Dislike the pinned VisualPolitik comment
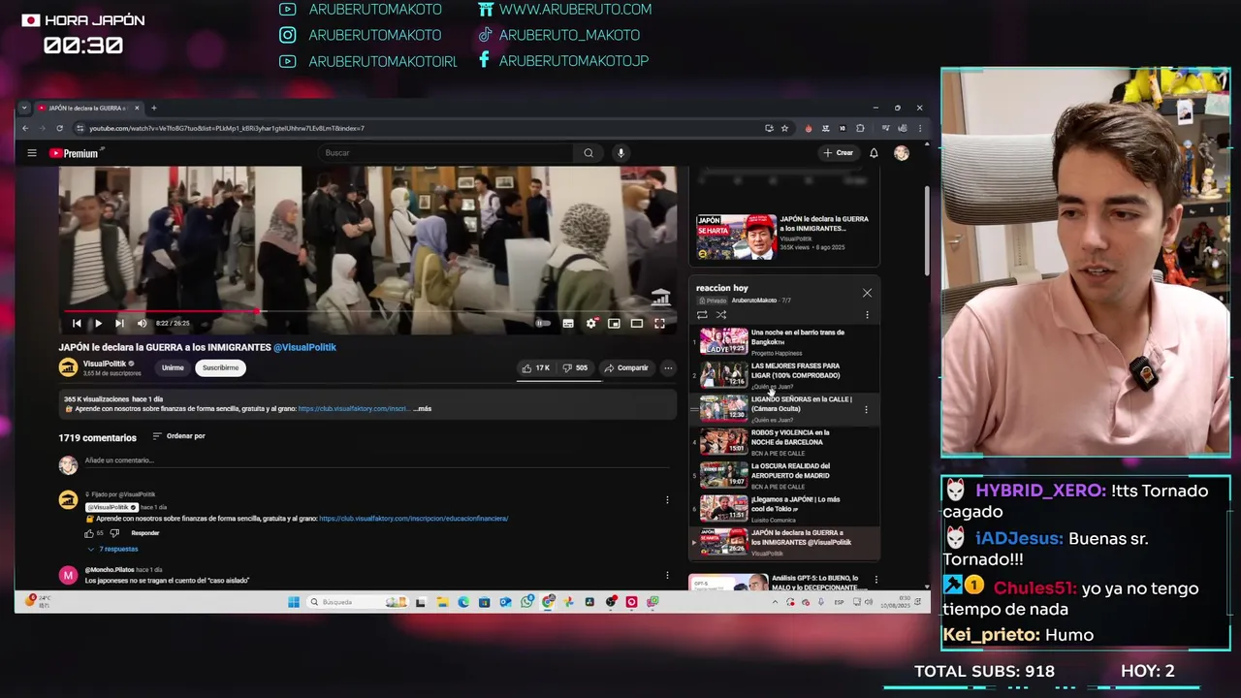 tap(114, 533)
